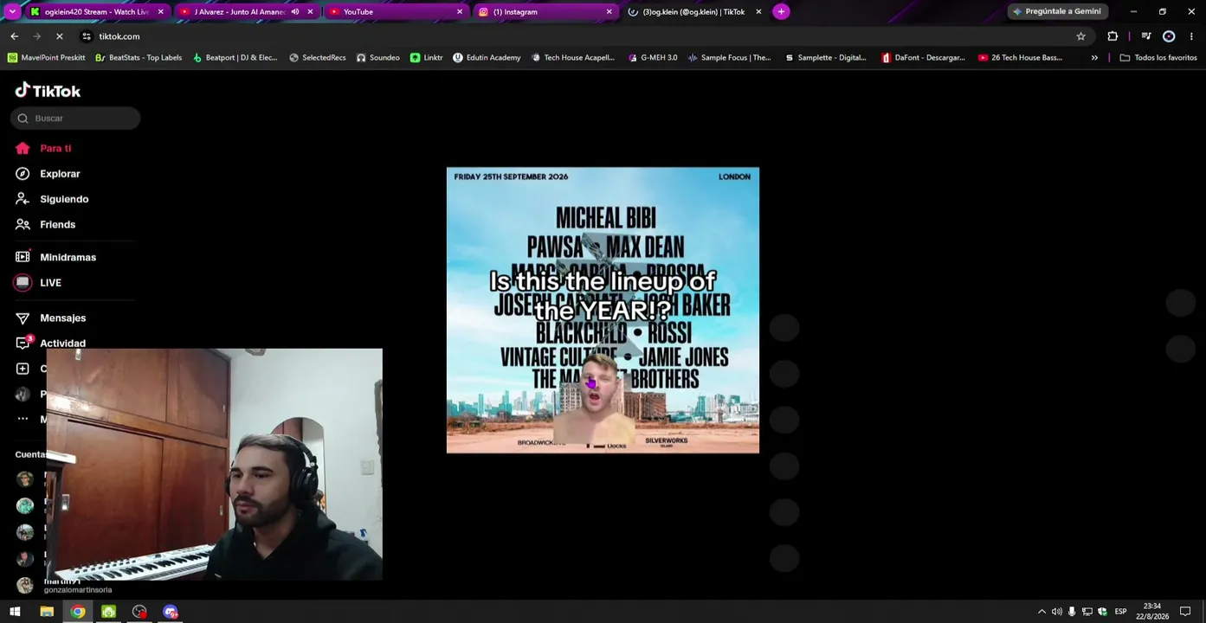Click the Chrome icon in the taskbar
Image resolution: width=1206 pixels, height=623 pixels.
78,612
